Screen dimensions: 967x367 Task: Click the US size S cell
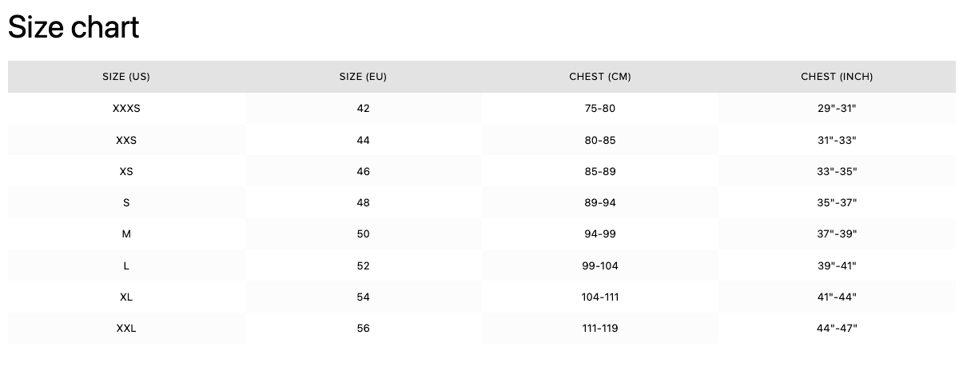pyautogui.click(x=126, y=203)
